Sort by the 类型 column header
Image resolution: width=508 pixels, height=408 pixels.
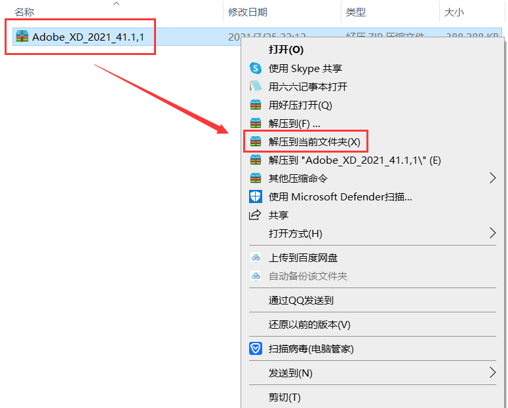coord(356,12)
